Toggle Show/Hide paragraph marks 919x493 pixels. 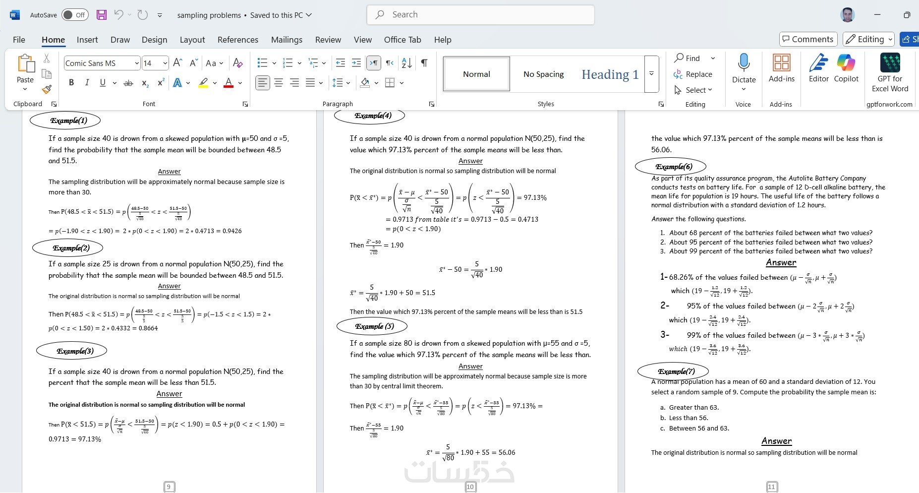pyautogui.click(x=424, y=63)
